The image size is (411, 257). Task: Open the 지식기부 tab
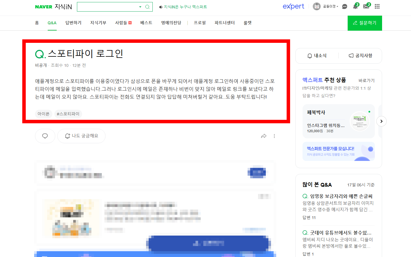pos(98,23)
